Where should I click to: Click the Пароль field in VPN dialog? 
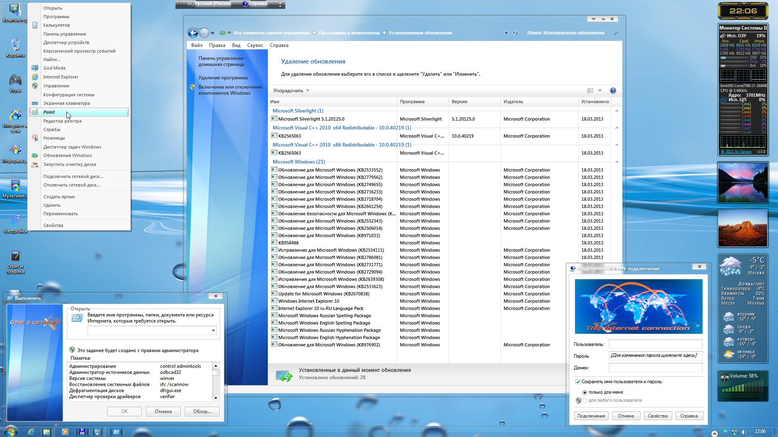point(656,356)
